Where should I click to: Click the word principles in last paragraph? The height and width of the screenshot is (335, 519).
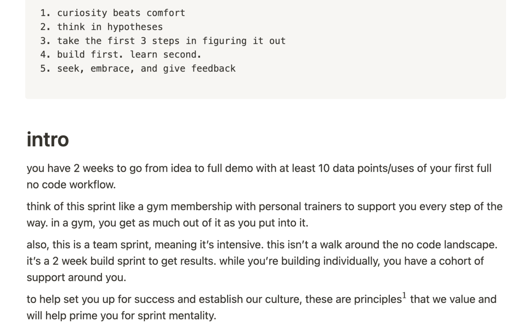pyautogui.click(x=377, y=300)
